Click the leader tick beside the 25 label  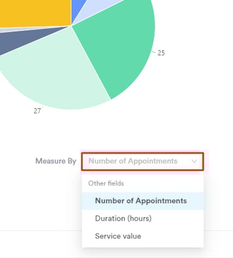(153, 52)
